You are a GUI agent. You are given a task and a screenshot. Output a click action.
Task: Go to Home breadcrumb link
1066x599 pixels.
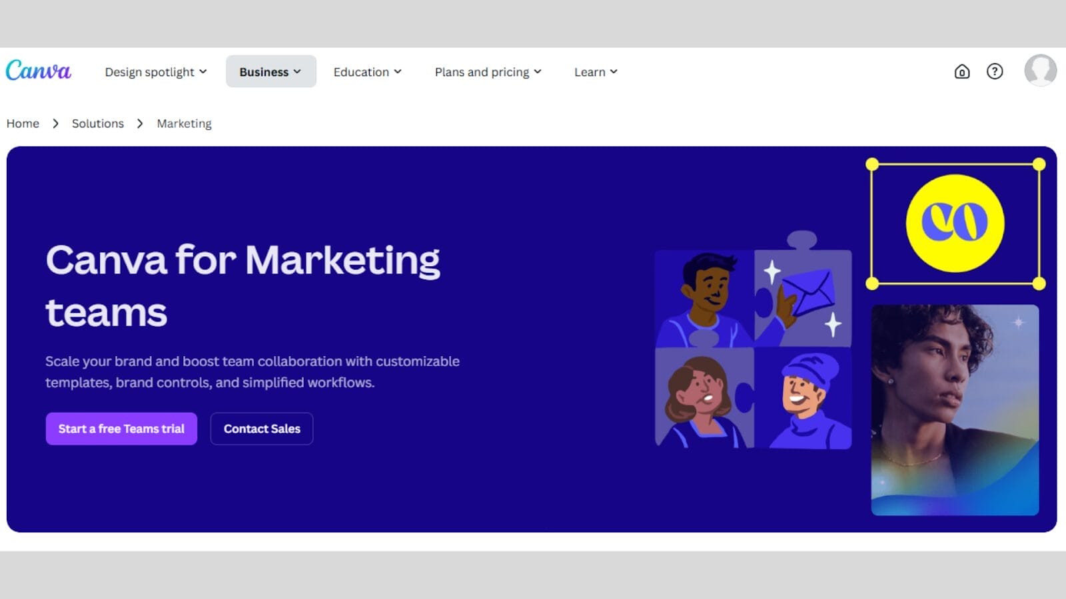[23, 124]
